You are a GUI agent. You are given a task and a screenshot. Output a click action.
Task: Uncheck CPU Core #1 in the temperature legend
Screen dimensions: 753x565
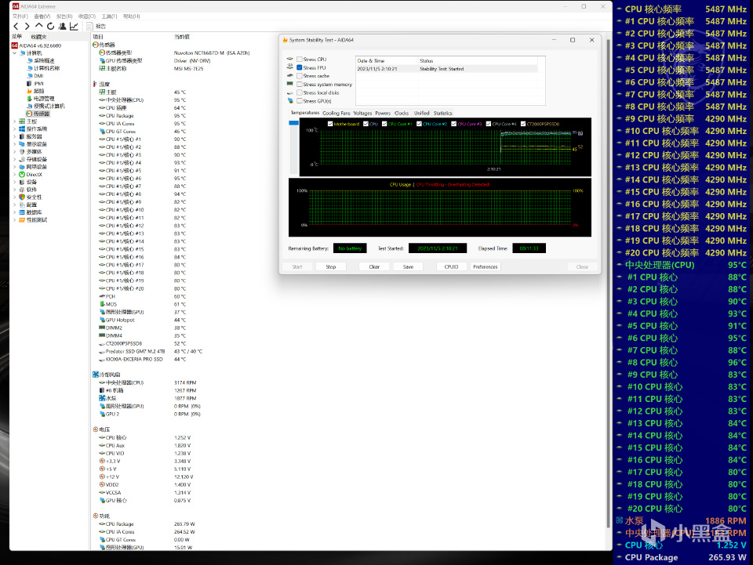tap(384, 125)
